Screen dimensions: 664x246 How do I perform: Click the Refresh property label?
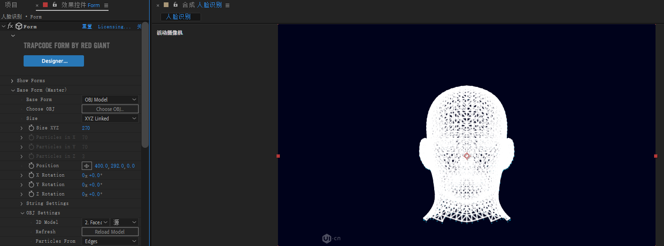click(x=45, y=232)
